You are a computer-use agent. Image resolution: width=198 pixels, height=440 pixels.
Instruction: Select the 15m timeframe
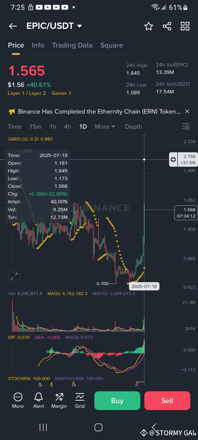point(35,127)
